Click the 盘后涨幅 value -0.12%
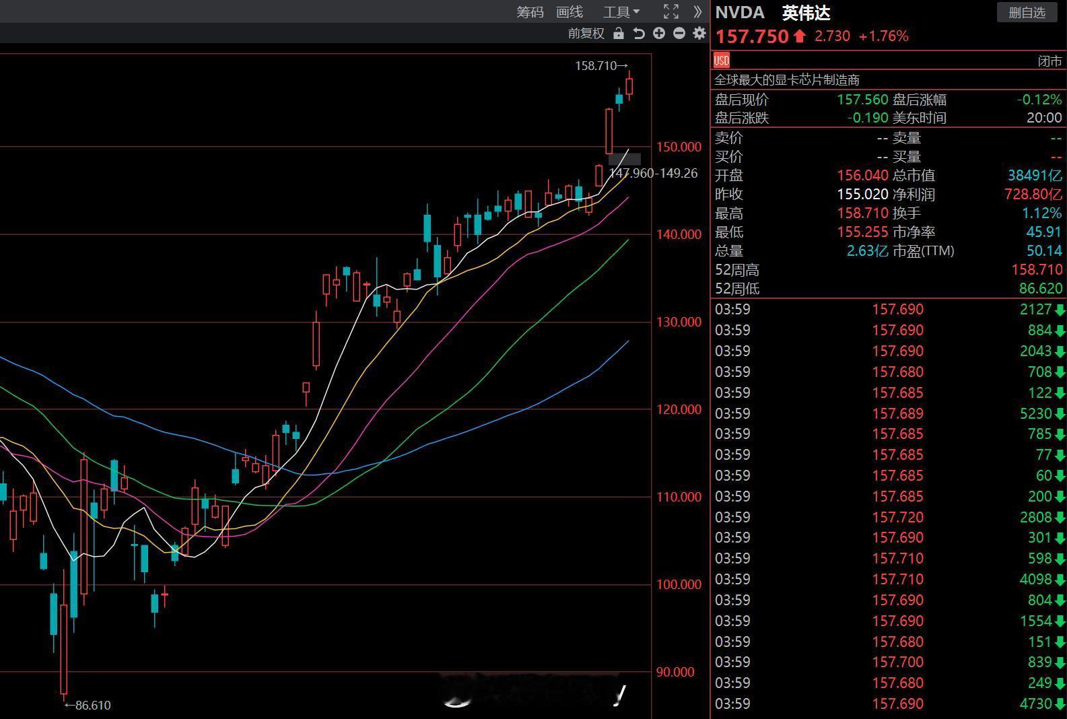Viewport: 1067px width, 719px height. point(1039,100)
